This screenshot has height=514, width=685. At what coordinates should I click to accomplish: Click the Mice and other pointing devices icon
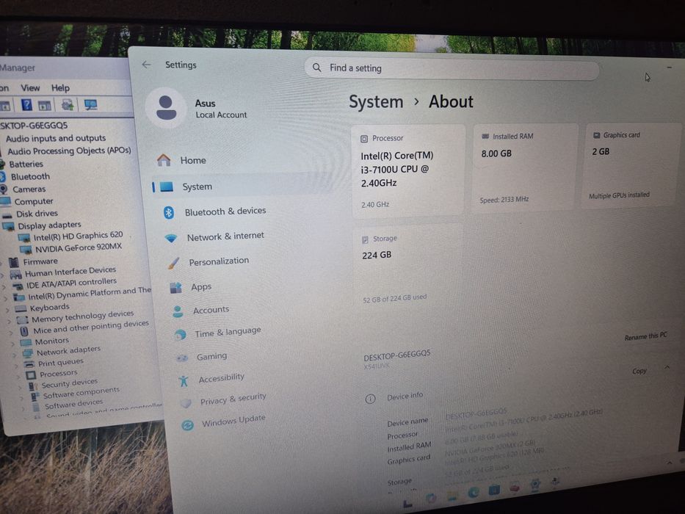(24, 331)
